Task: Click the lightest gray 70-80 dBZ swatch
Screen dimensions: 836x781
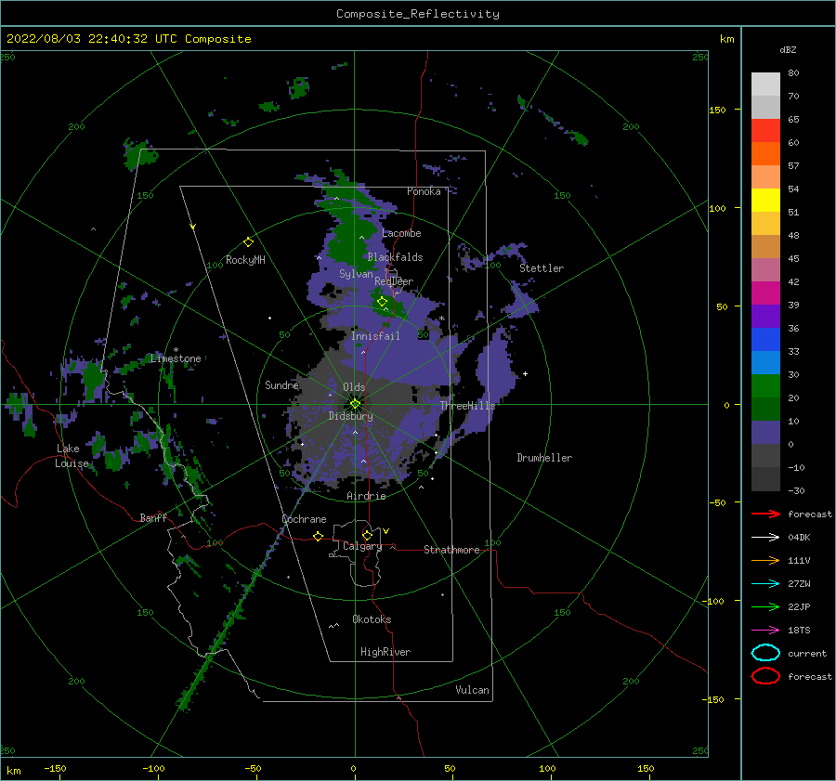Action: coord(765,85)
